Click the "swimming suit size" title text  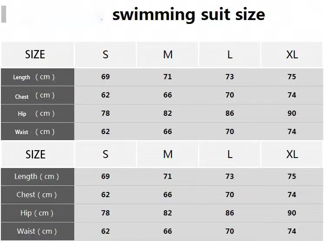188,14
